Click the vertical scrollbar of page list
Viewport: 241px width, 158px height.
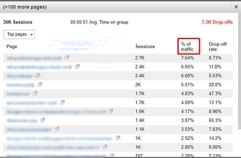coord(239,71)
